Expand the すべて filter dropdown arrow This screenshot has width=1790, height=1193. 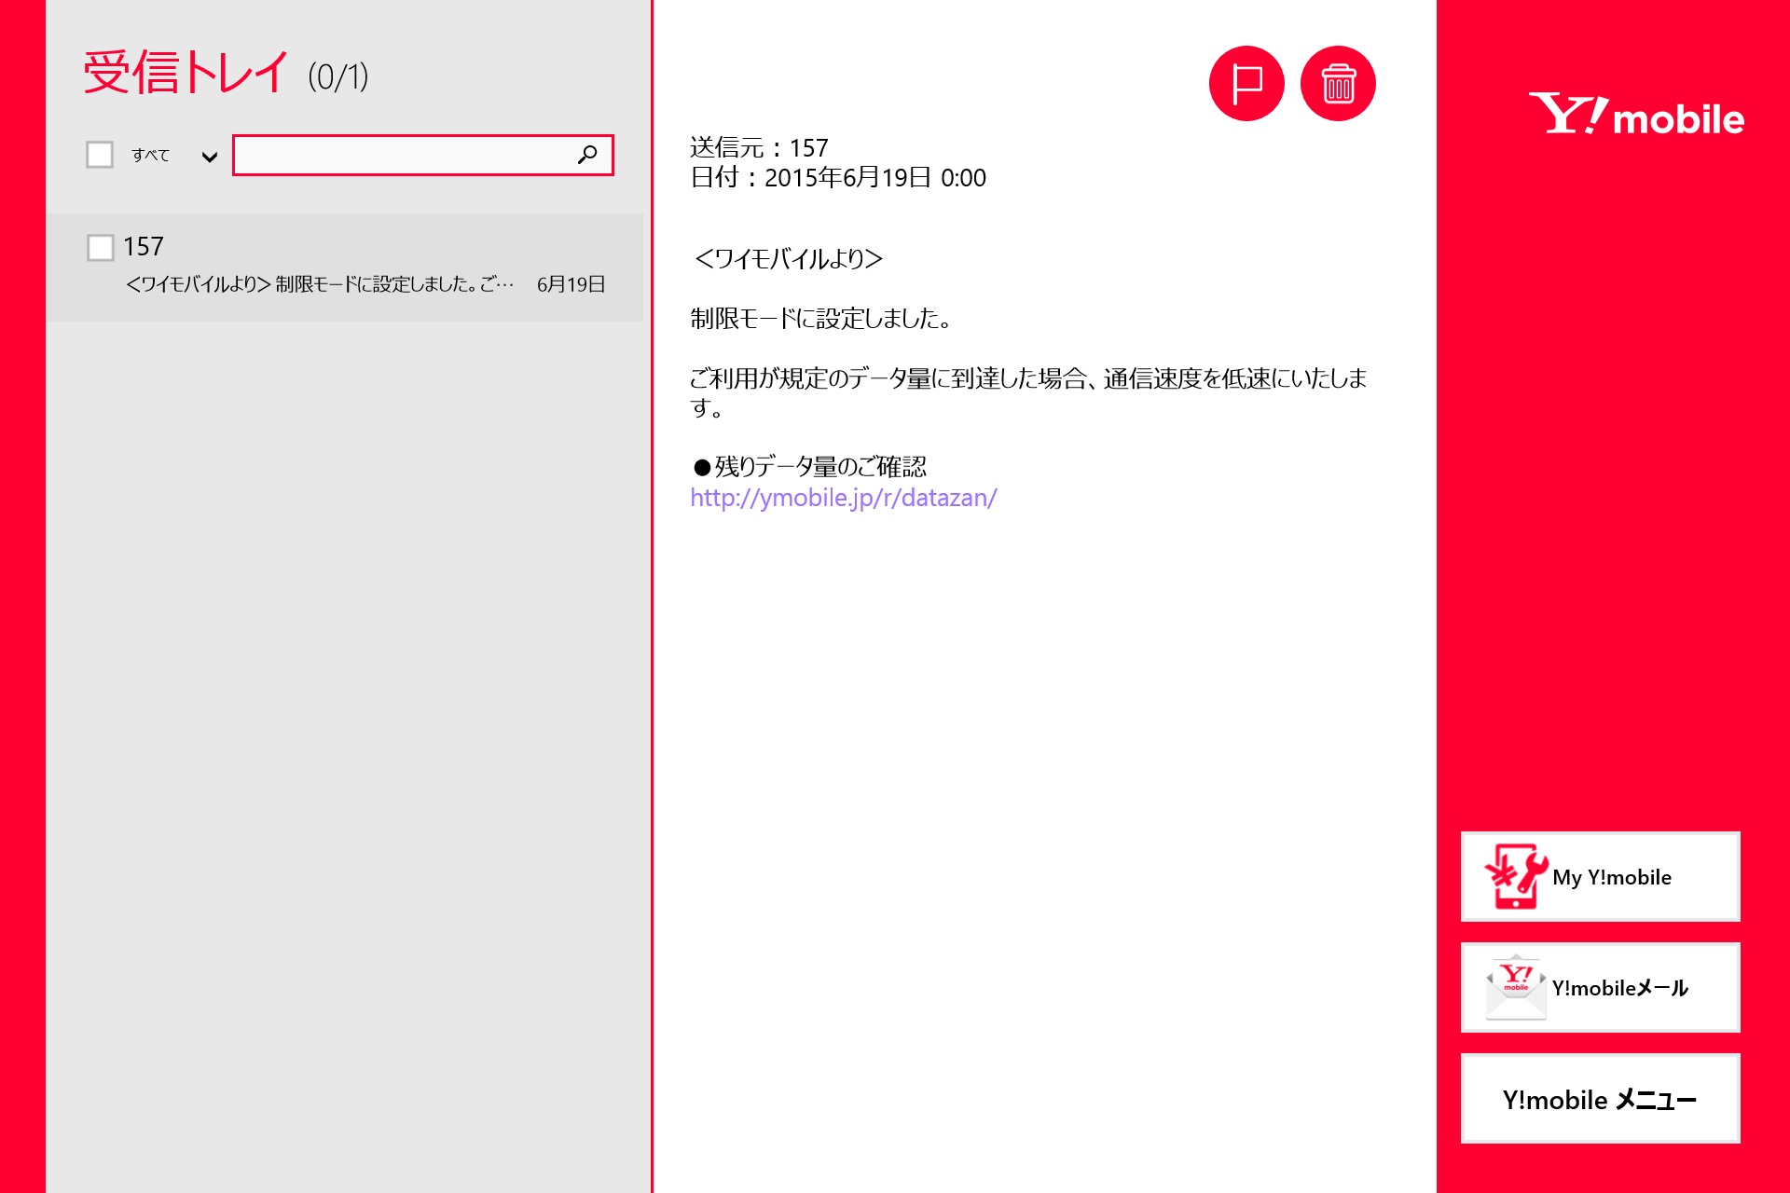[210, 157]
